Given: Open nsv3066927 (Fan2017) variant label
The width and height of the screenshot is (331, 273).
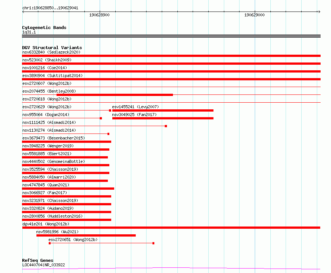Looking at the screenshot, I should pos(45,193).
